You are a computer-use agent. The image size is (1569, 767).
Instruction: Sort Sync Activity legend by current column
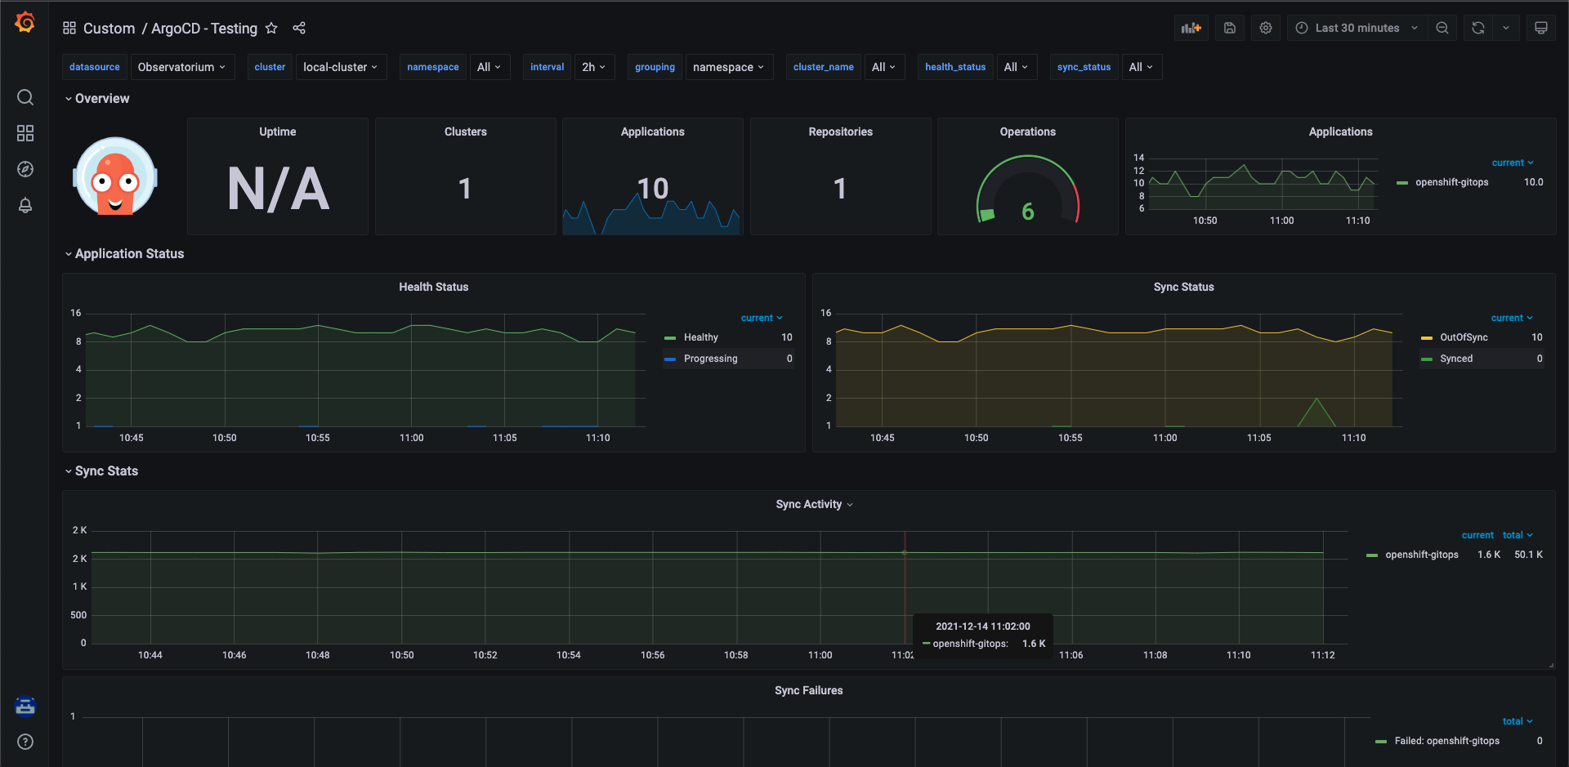(x=1477, y=535)
